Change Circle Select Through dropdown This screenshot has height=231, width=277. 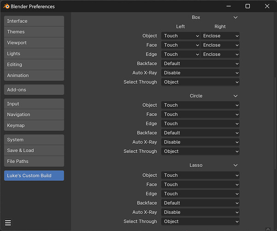[200, 151]
